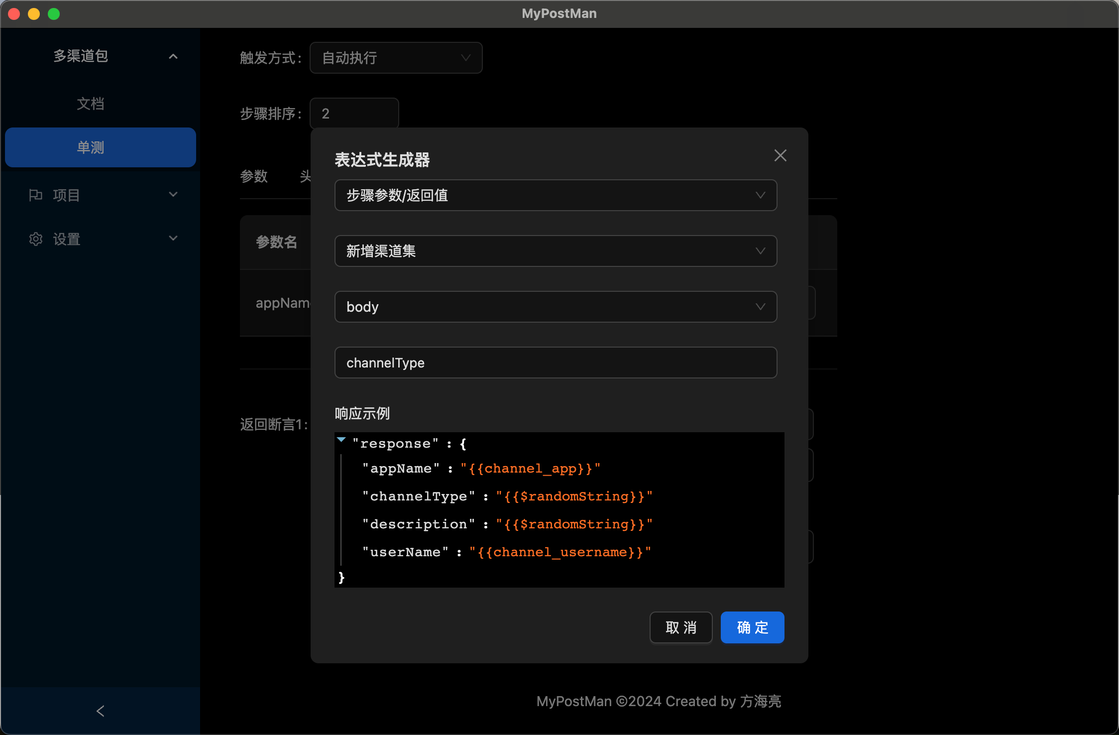The width and height of the screenshot is (1119, 735).
Task: Close the expression generator dialog
Action: point(780,156)
